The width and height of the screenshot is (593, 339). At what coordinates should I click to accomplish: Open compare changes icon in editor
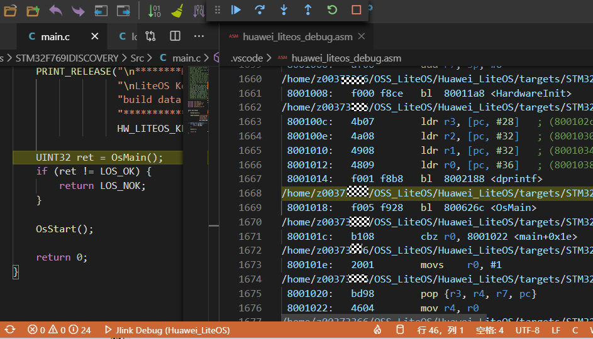(151, 36)
